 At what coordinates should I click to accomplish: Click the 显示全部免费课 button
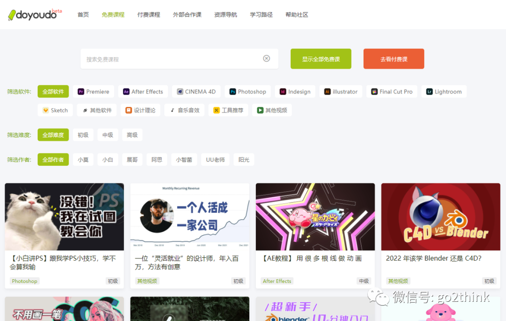click(320, 59)
